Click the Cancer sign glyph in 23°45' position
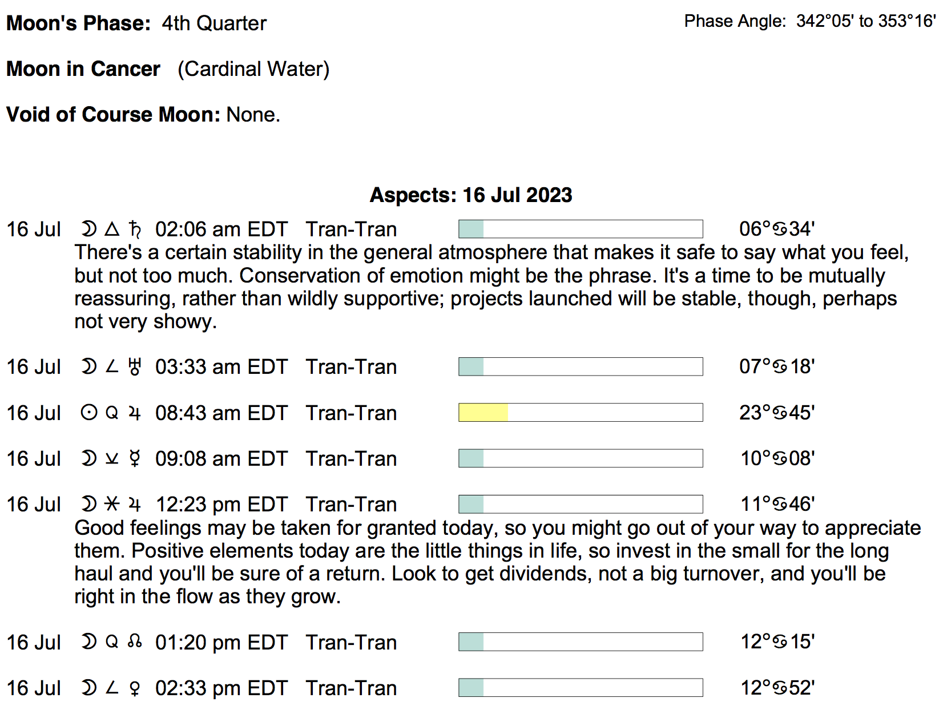 (x=780, y=413)
